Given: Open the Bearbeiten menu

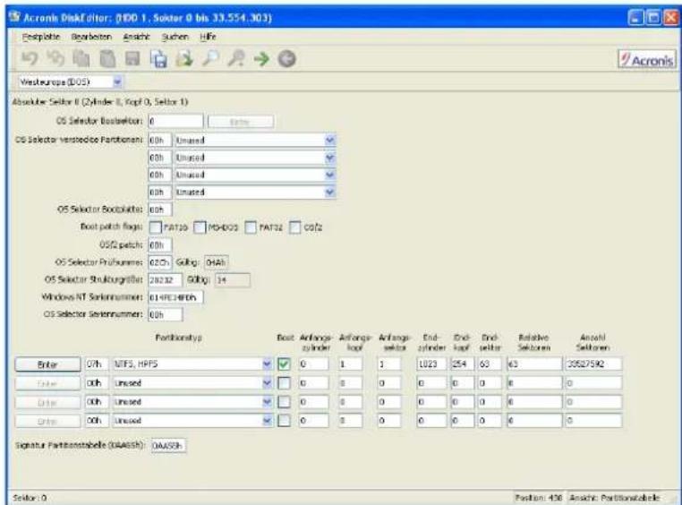Looking at the screenshot, I should click(91, 37).
